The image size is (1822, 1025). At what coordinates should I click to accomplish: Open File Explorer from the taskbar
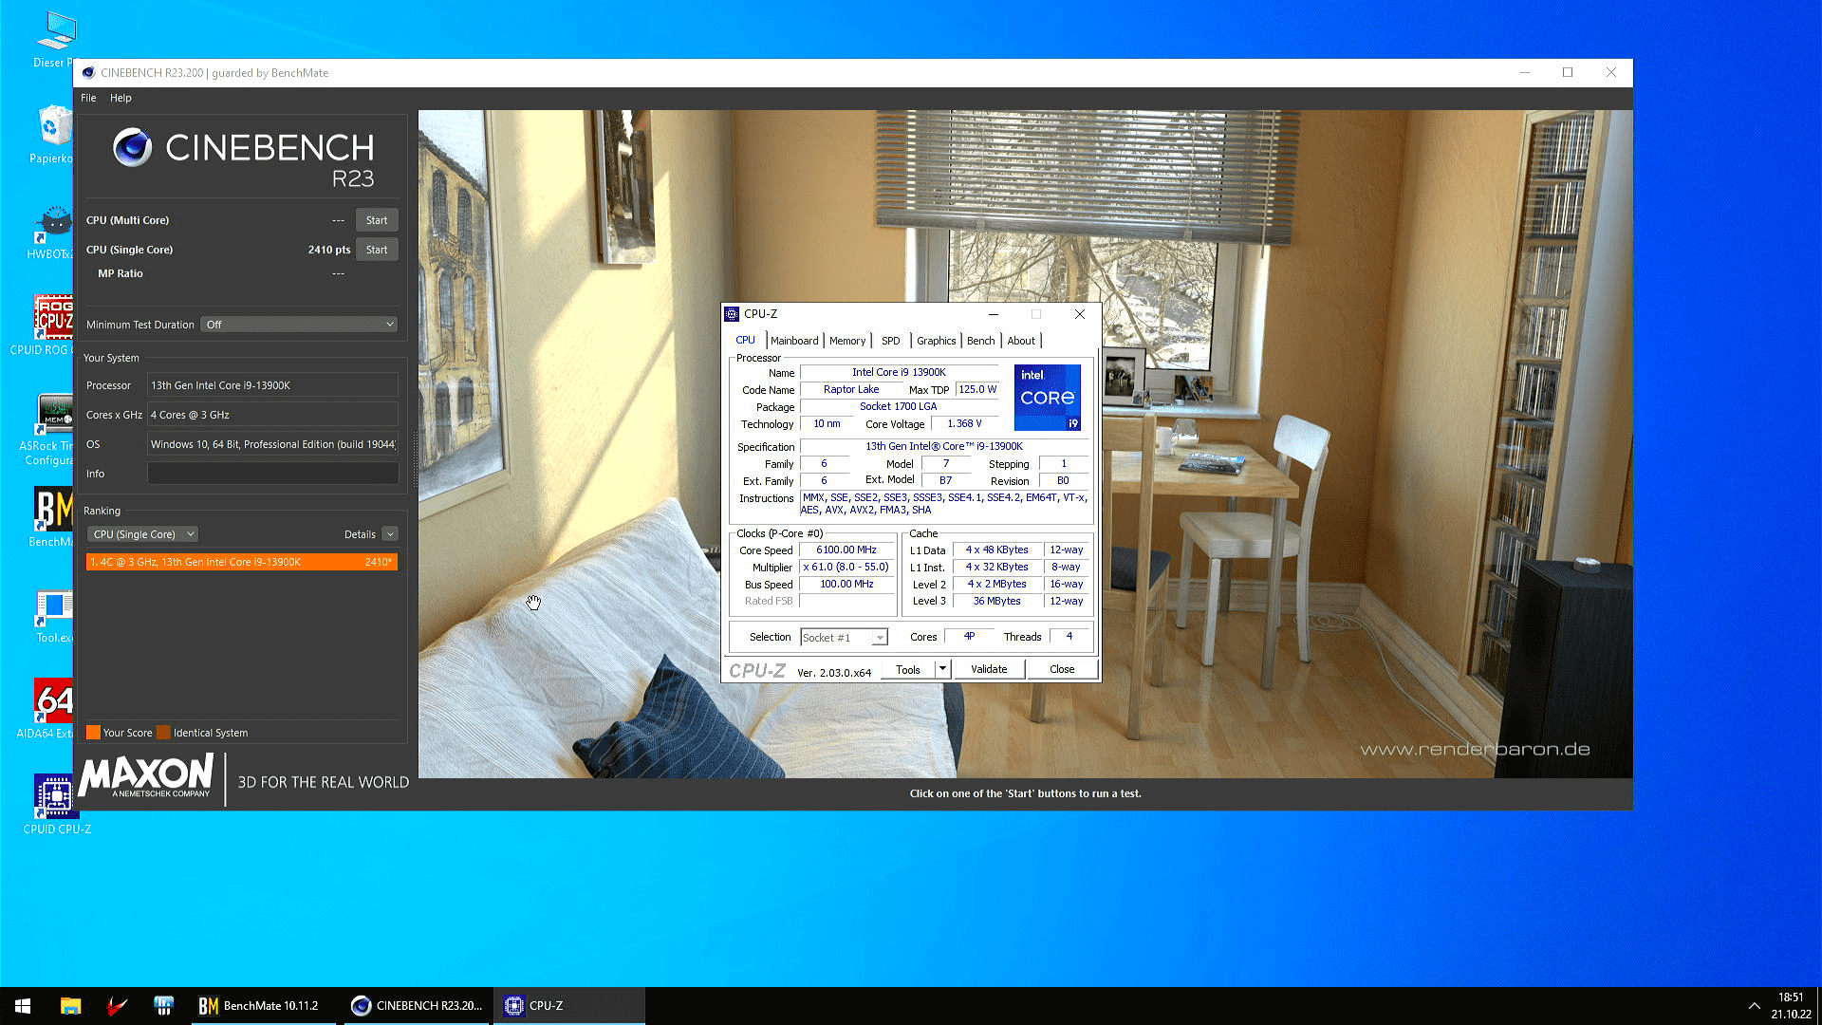70,1006
